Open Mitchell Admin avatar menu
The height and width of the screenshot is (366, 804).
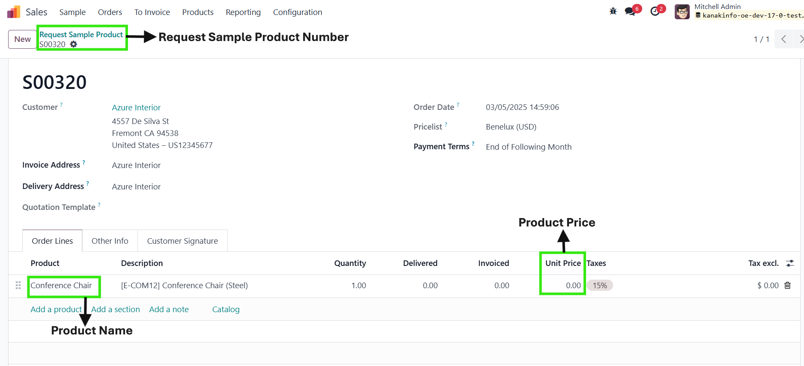[x=682, y=12]
